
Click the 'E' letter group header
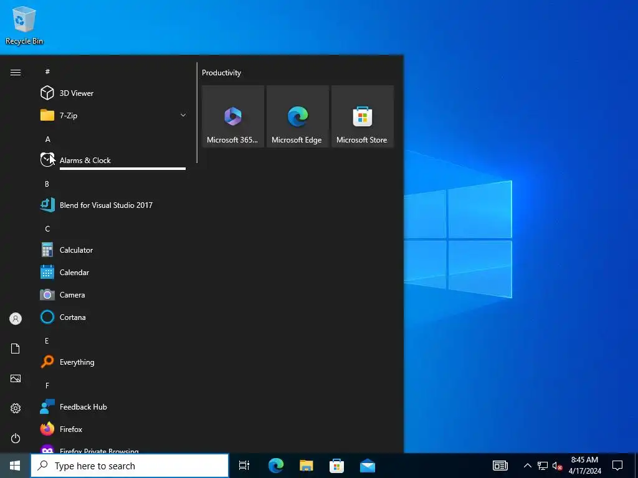click(x=47, y=340)
